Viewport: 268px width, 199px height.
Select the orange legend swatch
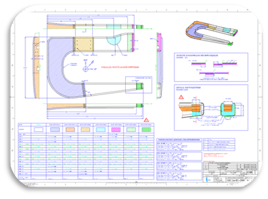[70, 129]
